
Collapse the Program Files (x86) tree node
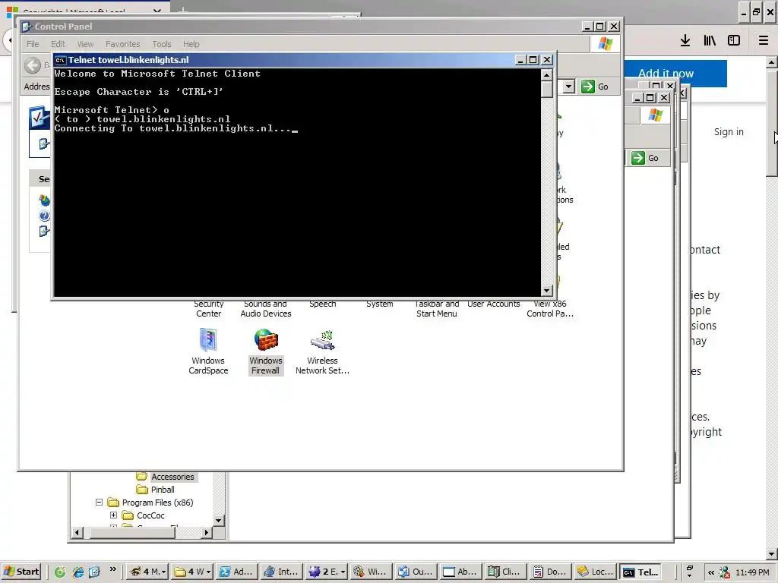[100, 503]
